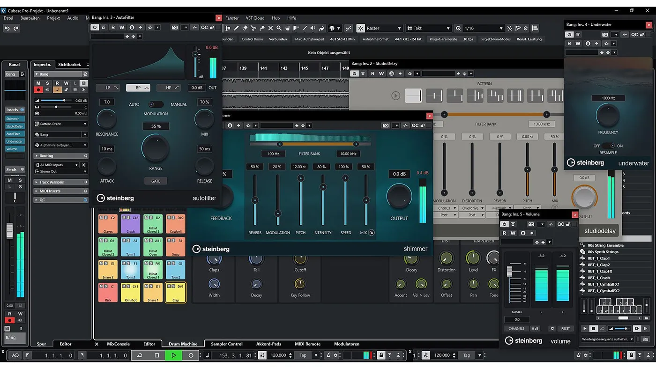Select the Split (scissors) tool
Viewport: 656px width, 369px height.
253,28
